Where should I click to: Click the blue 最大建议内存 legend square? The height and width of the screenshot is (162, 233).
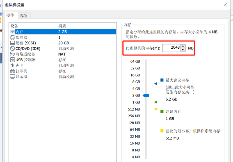pos(162,80)
